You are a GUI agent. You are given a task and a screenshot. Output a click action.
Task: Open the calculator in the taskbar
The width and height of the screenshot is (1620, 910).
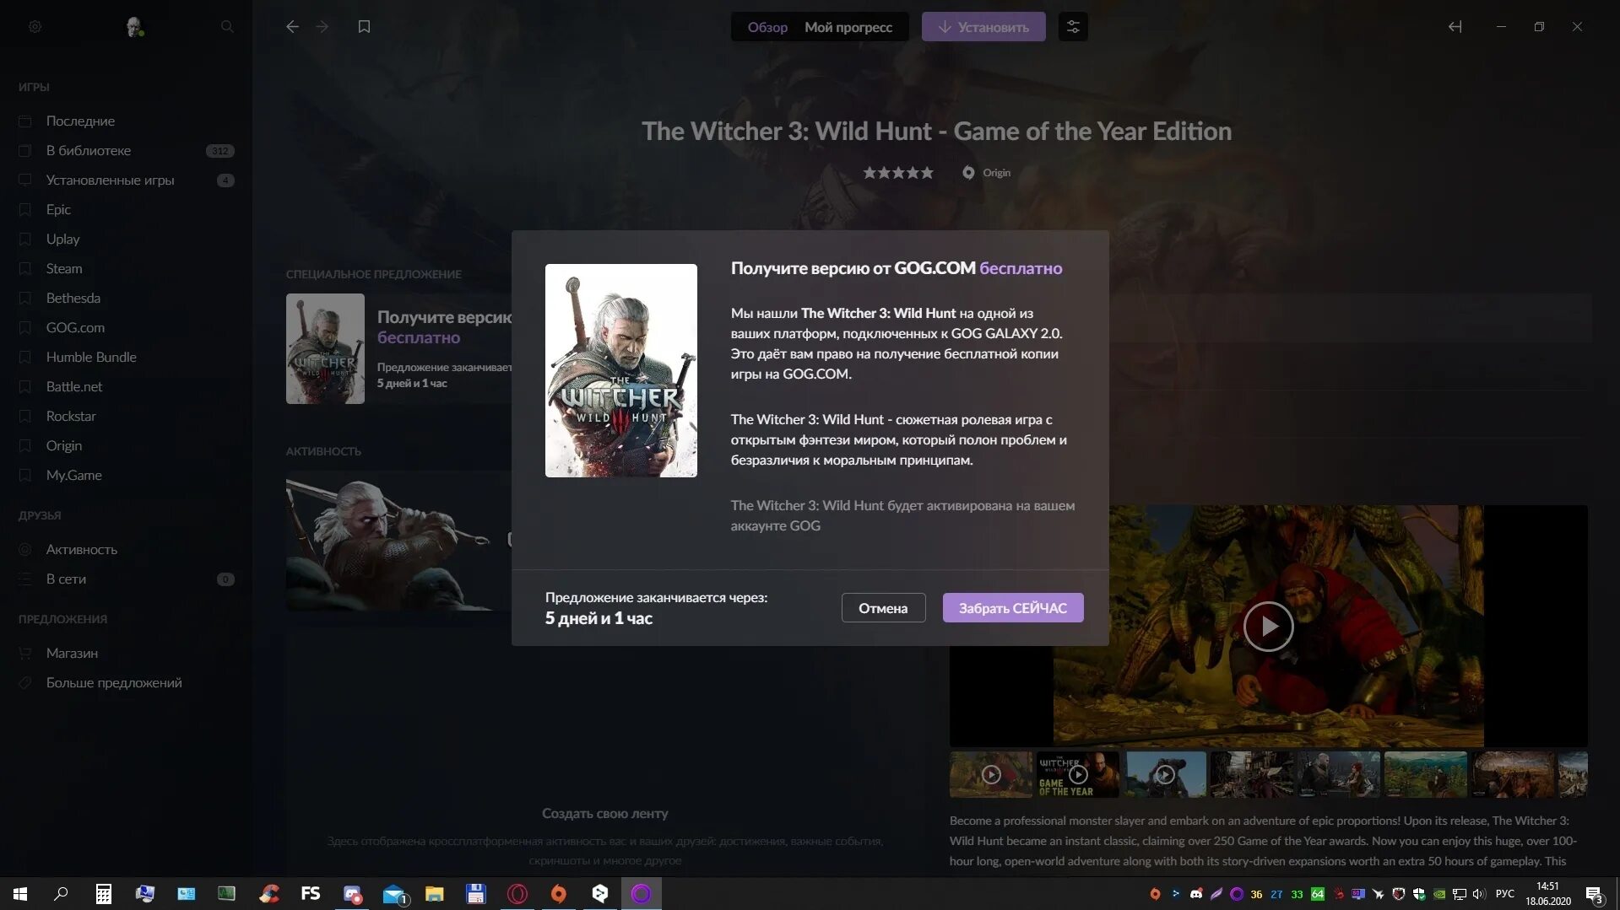103,893
